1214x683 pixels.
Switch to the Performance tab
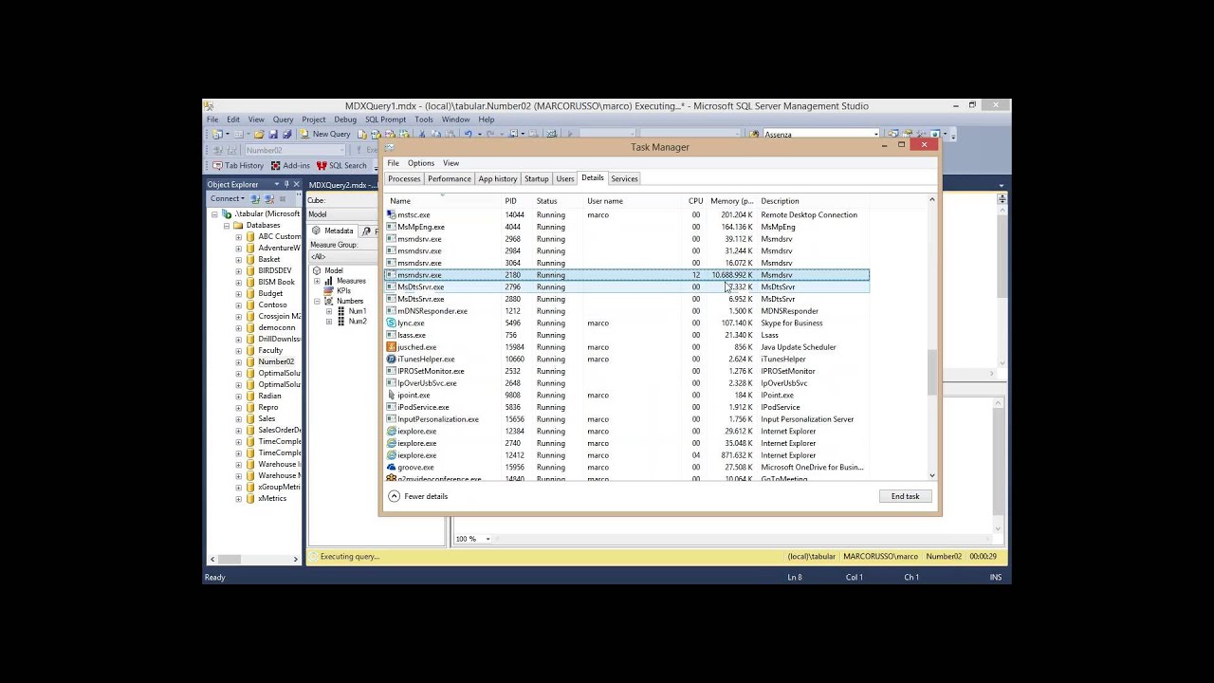(450, 178)
